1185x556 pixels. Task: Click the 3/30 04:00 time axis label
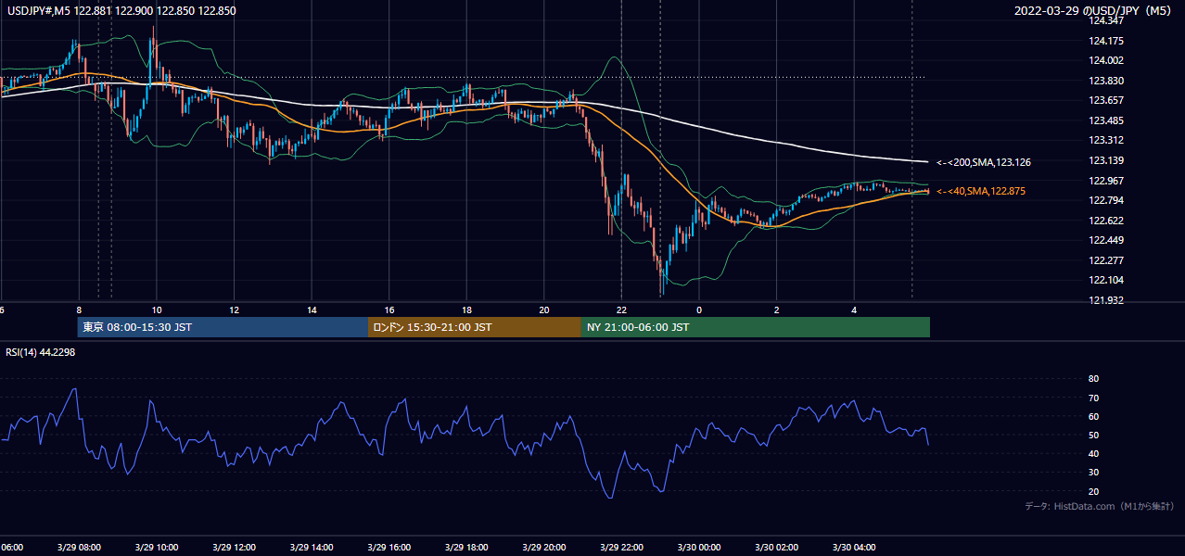(854, 547)
